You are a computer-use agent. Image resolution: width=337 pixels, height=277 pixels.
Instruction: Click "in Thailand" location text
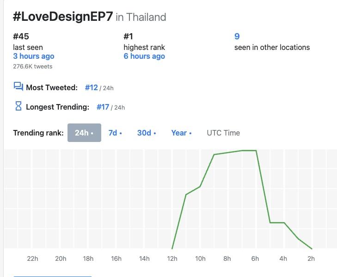point(141,18)
